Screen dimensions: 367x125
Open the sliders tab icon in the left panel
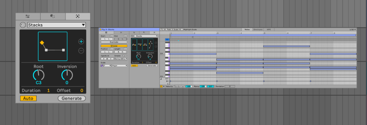click(x=28, y=16)
